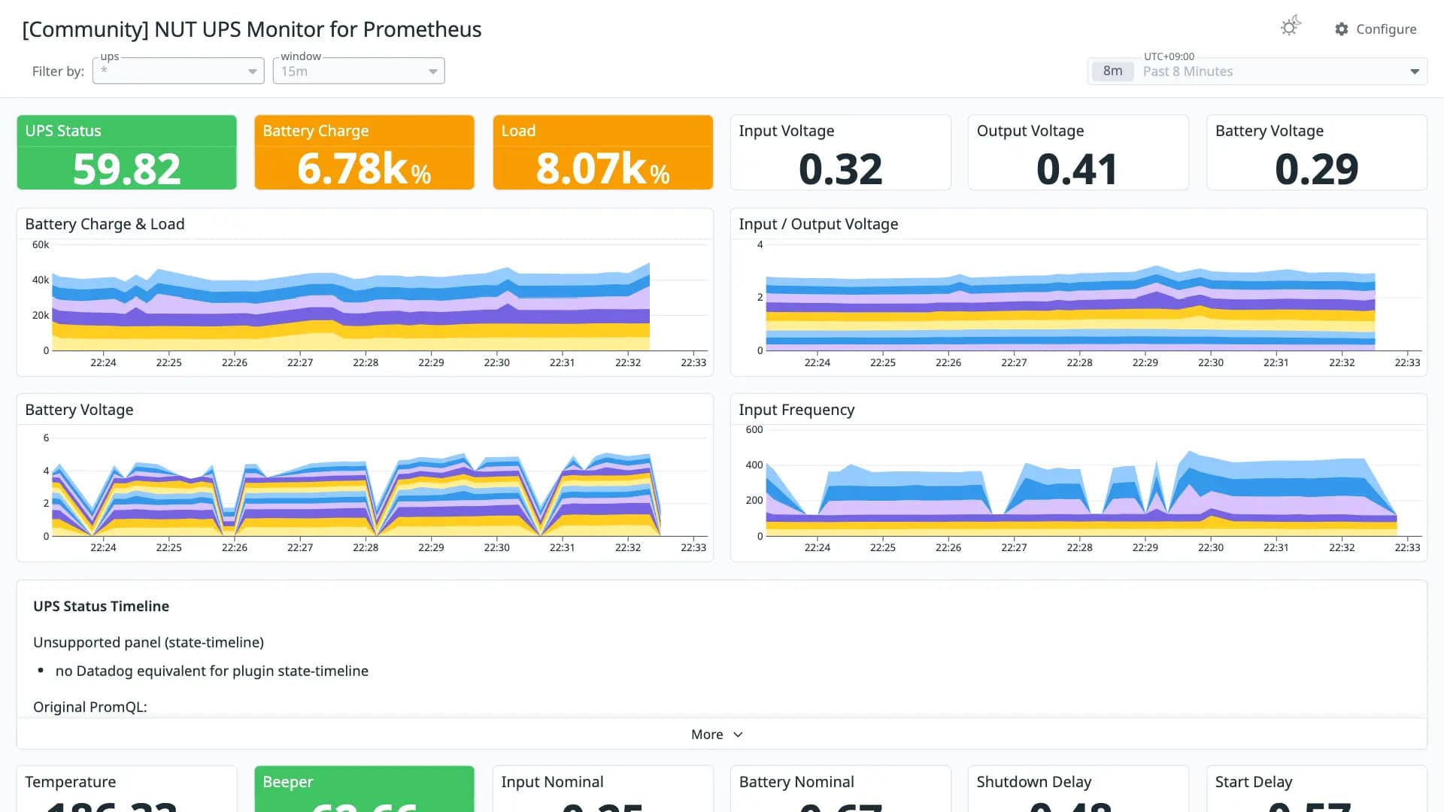Click the Output Voltage value 0.41
1444x812 pixels.
[x=1077, y=168]
